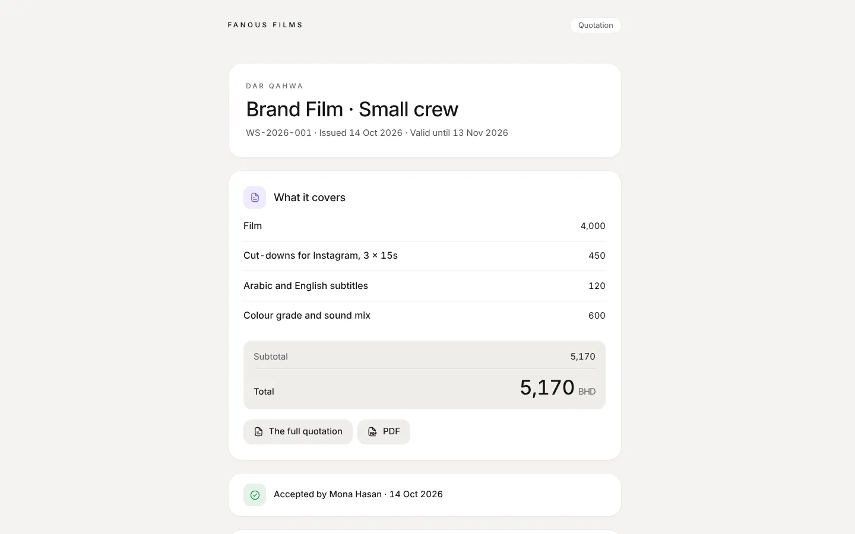Click the 120 subtitles amount

(x=597, y=286)
